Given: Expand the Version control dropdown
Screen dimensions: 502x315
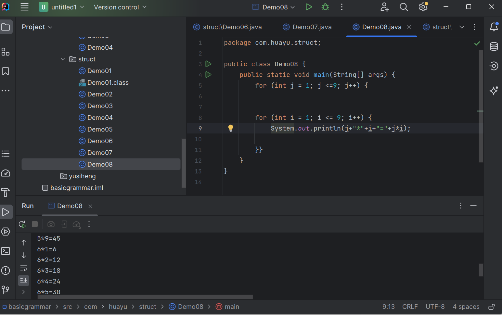Looking at the screenshot, I should click(x=120, y=7).
